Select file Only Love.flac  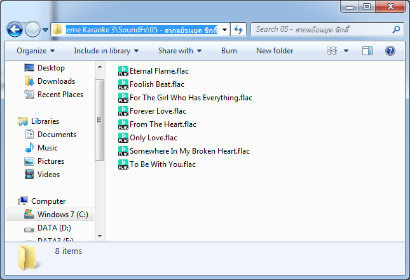click(x=153, y=138)
